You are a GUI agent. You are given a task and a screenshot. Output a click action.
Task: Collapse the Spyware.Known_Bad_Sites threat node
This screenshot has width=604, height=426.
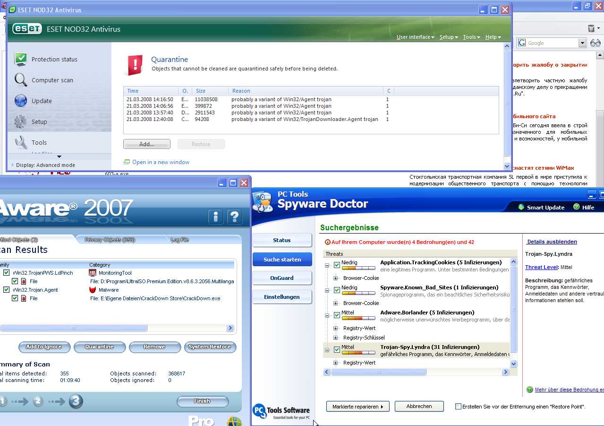pos(327,290)
